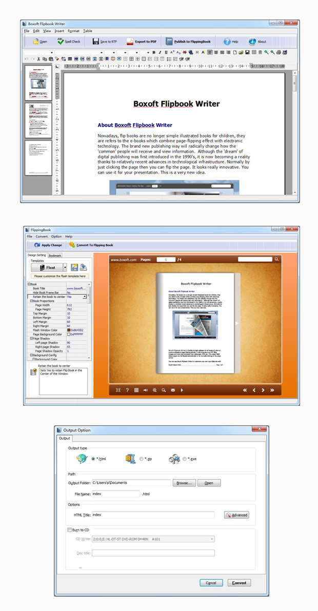Collapse the Background Config node
Viewport: 318px width, 611px height.
tap(31, 356)
